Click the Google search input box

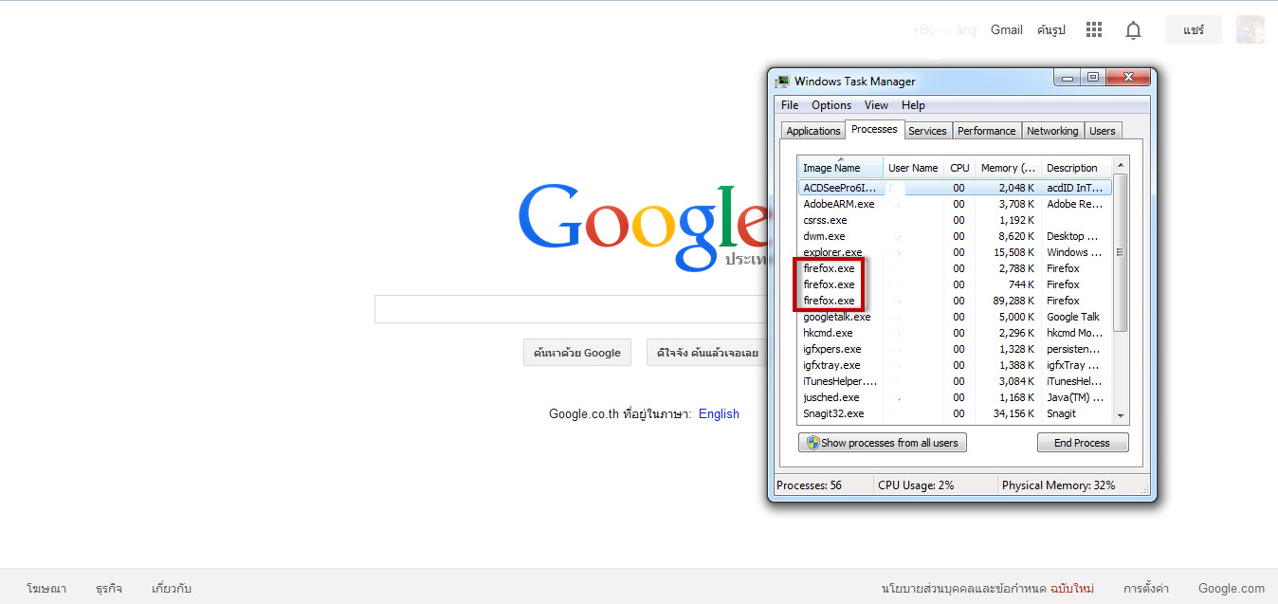[570, 309]
